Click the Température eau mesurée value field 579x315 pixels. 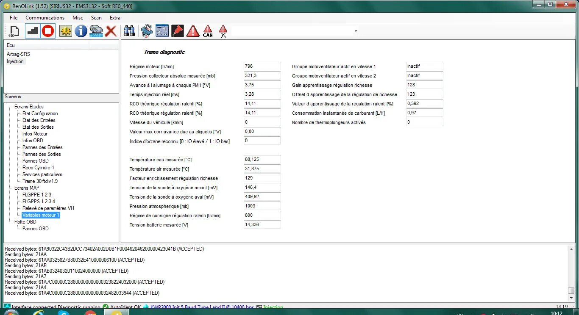(262, 159)
